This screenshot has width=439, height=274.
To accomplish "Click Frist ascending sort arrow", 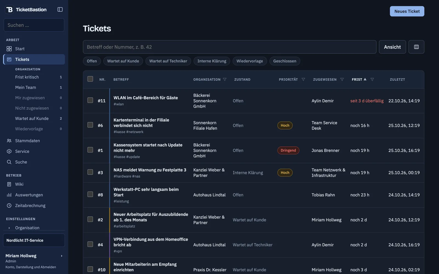I will (x=365, y=79).
